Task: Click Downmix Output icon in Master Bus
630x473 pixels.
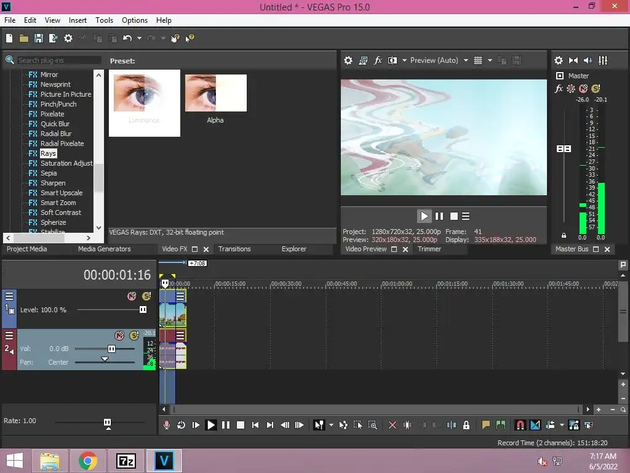Action: (573, 60)
